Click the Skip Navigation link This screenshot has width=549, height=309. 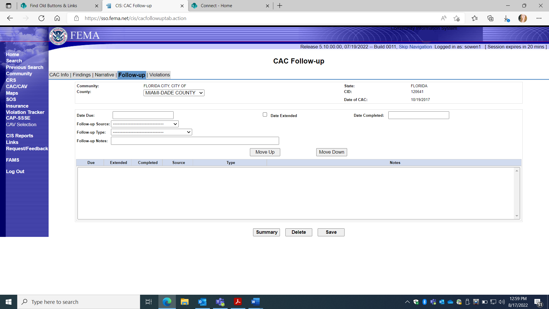415,47
